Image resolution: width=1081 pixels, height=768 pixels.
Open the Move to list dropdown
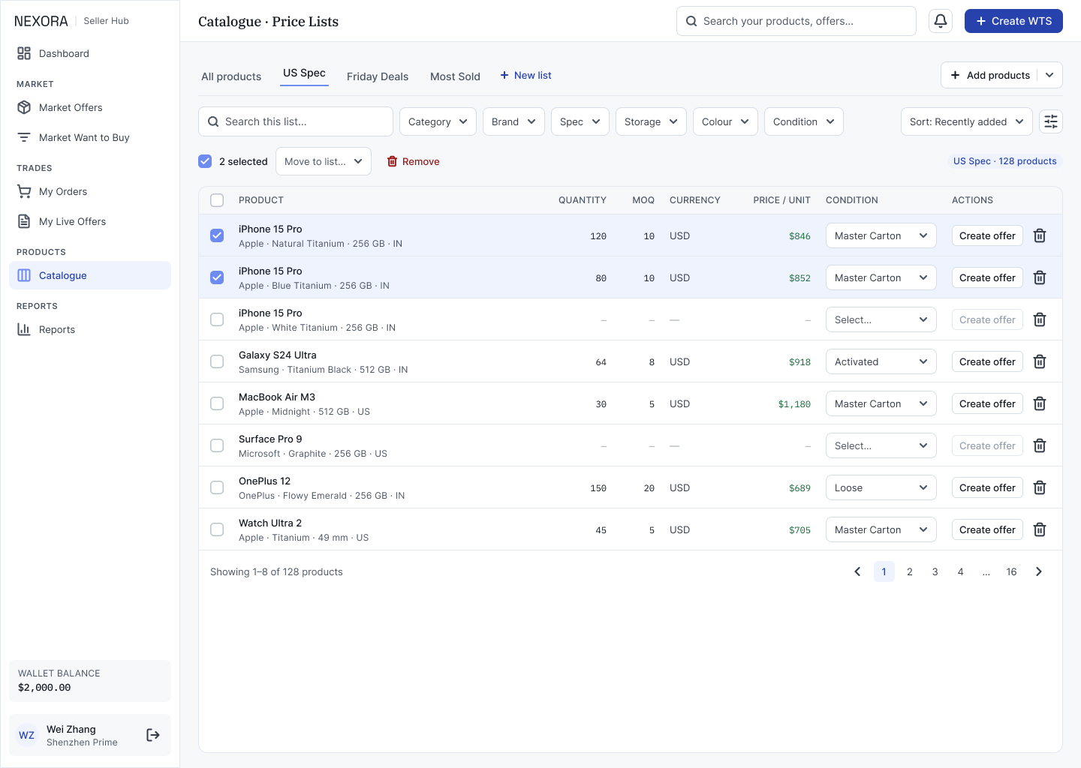(324, 161)
